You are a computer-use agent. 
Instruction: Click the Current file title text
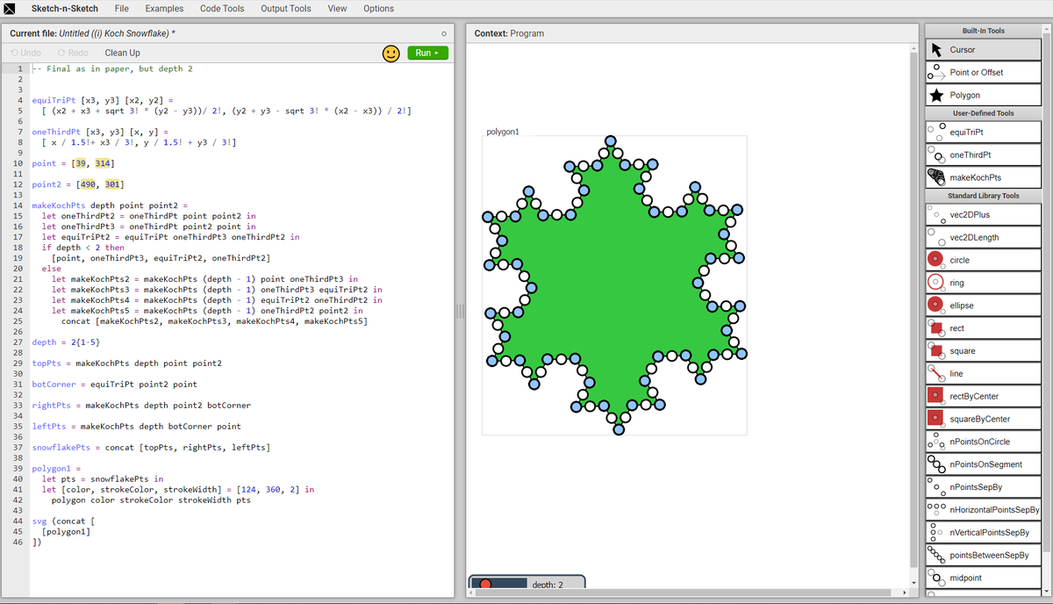click(92, 33)
